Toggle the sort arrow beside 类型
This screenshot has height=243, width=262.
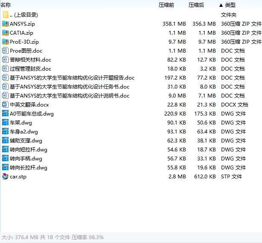click(x=221, y=6)
